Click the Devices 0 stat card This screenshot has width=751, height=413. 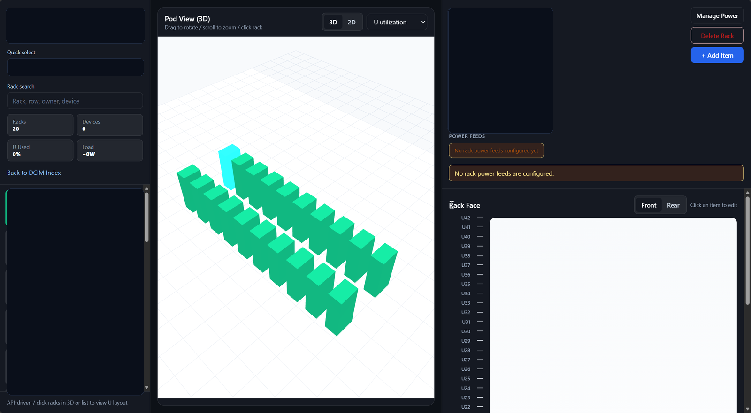click(110, 125)
